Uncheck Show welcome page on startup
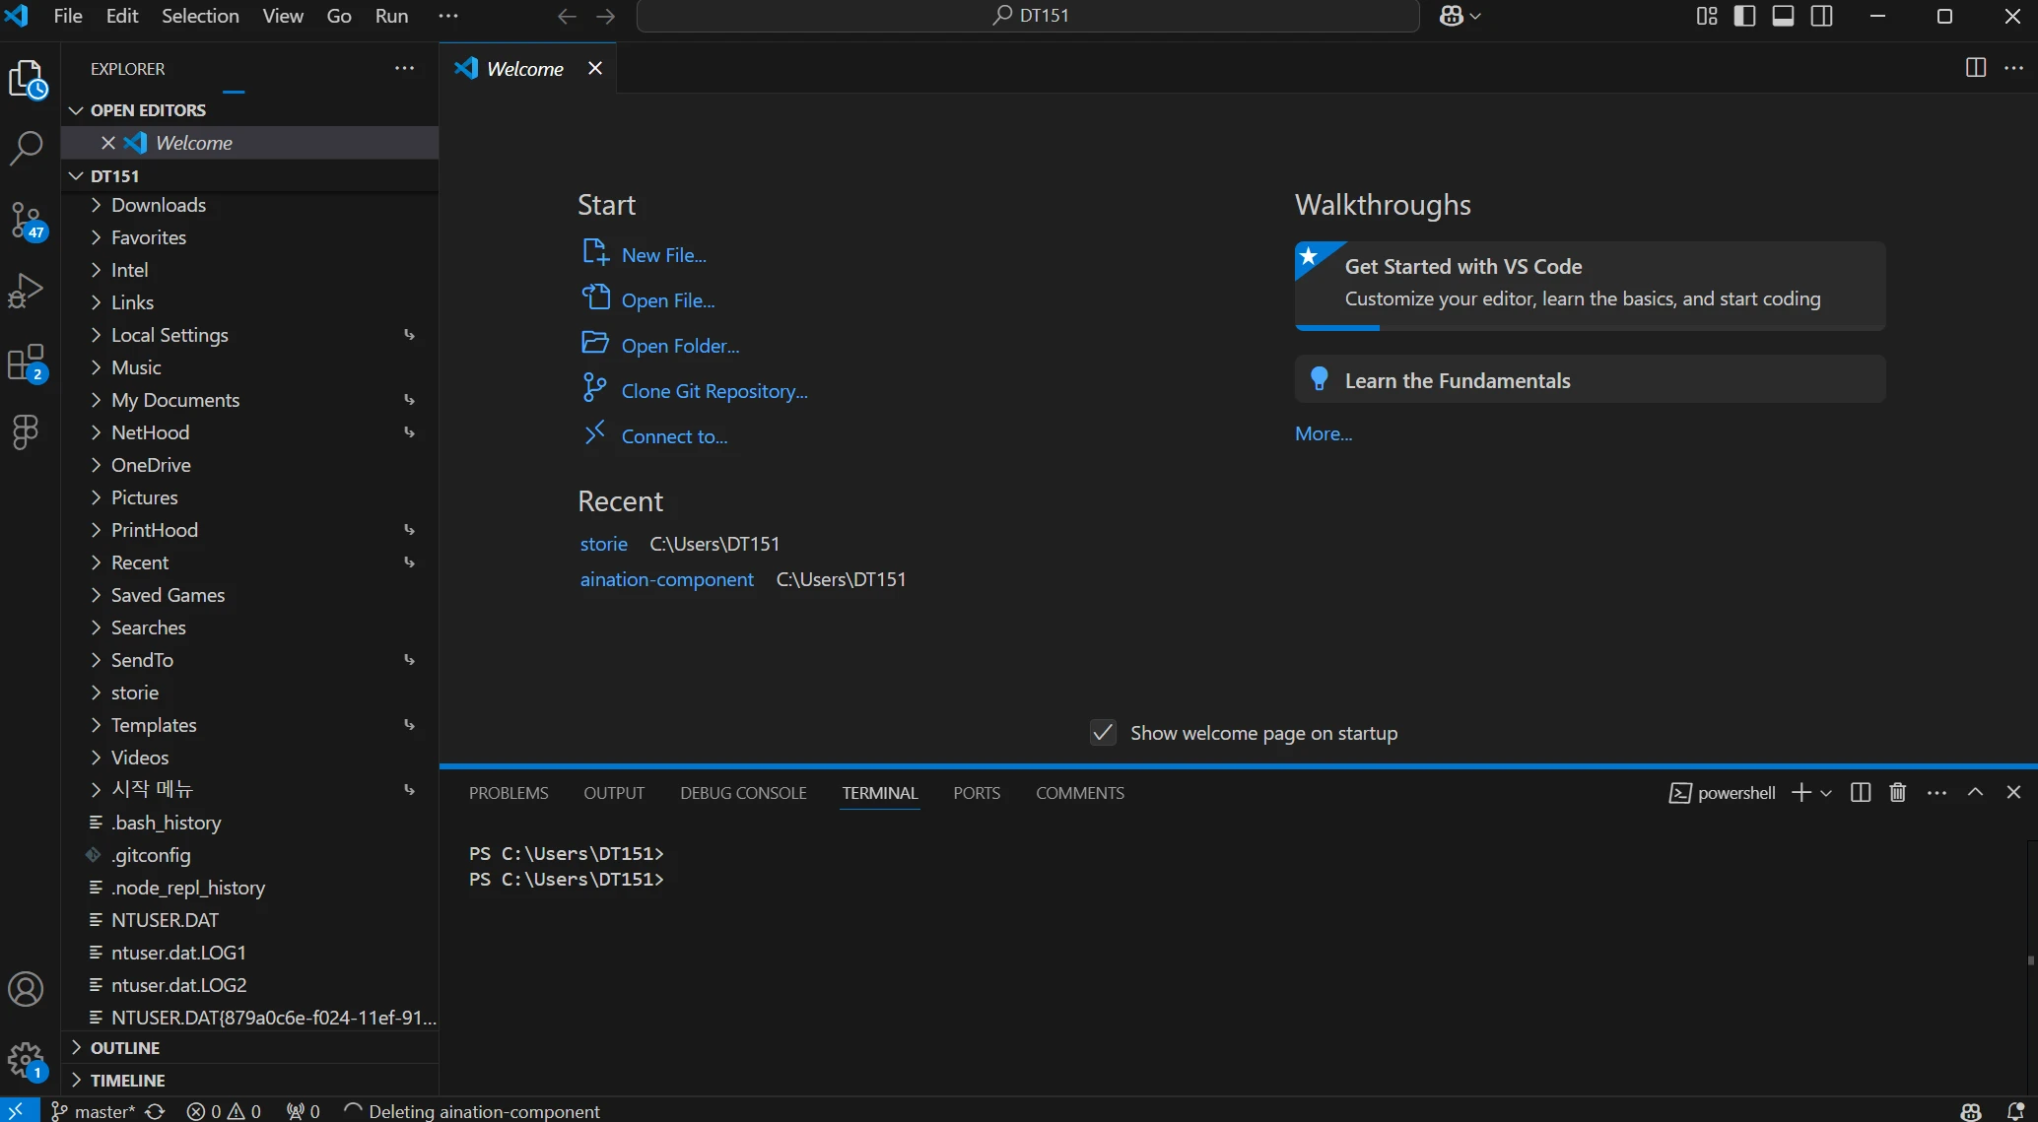The image size is (2038, 1122). coord(1103,733)
